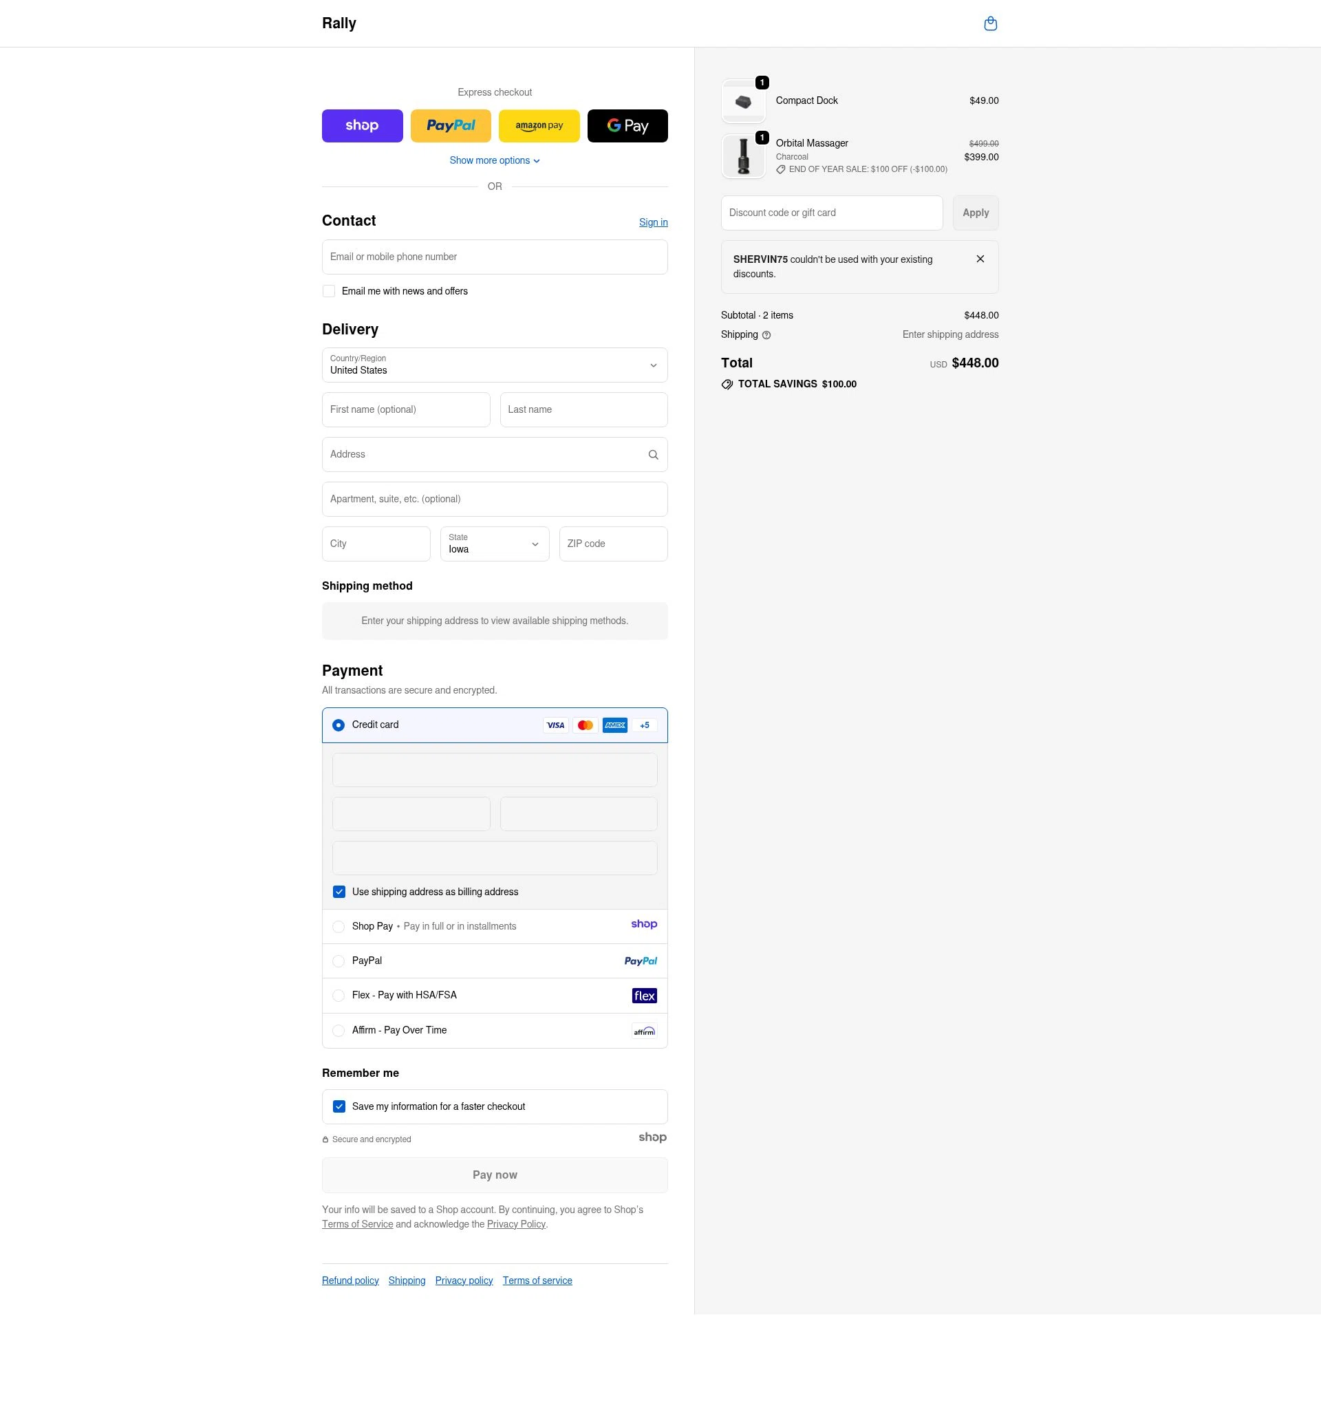
Task: Expand Show more options
Action: 495,160
